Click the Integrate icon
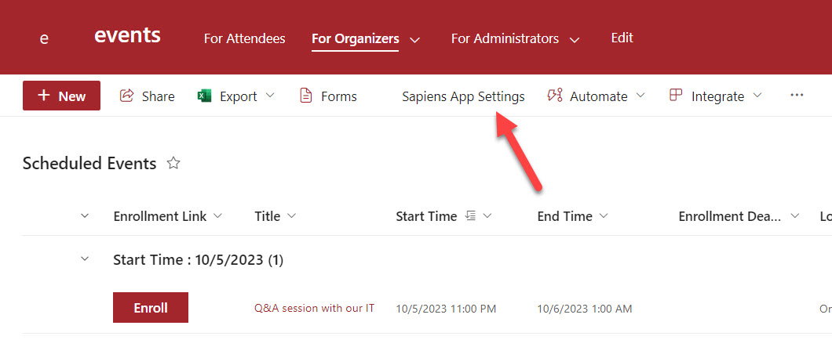832x340 pixels. click(x=676, y=96)
